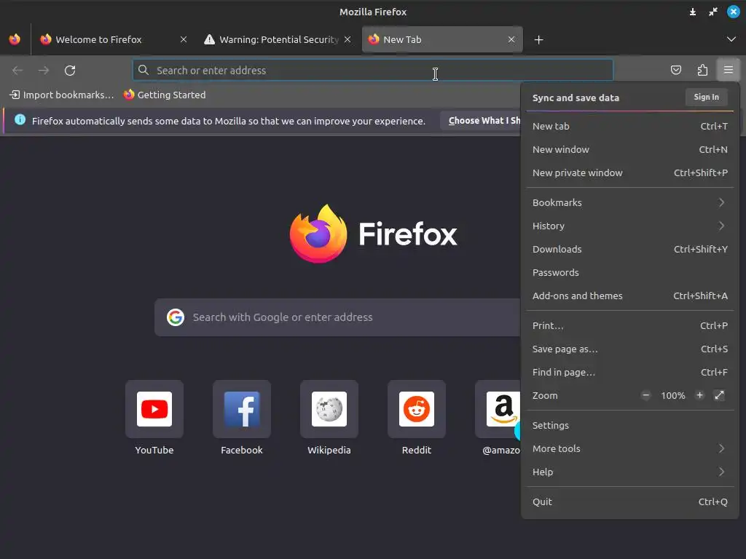Select Find in page… entry

630,372
